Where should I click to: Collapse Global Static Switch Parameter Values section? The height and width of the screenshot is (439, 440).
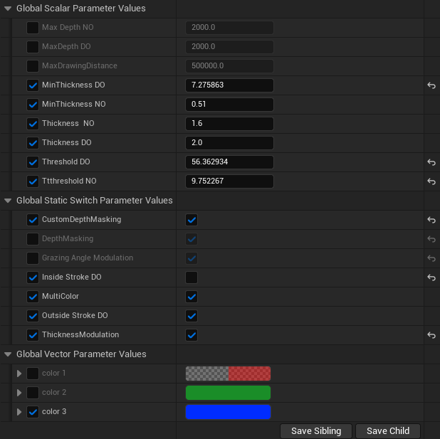pyautogui.click(x=8, y=201)
